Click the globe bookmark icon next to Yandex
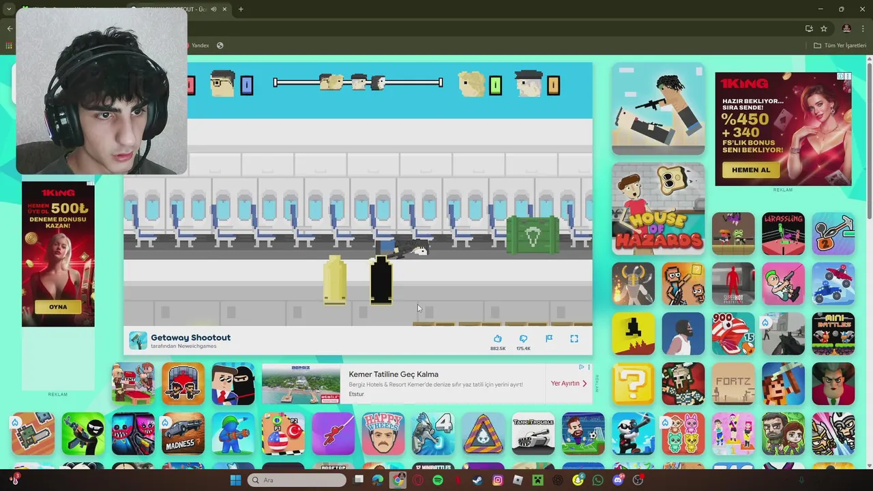The width and height of the screenshot is (873, 491). point(220,46)
